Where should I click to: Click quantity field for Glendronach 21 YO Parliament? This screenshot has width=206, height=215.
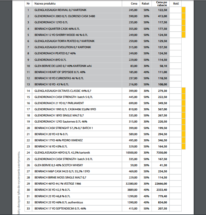point(176,103)
